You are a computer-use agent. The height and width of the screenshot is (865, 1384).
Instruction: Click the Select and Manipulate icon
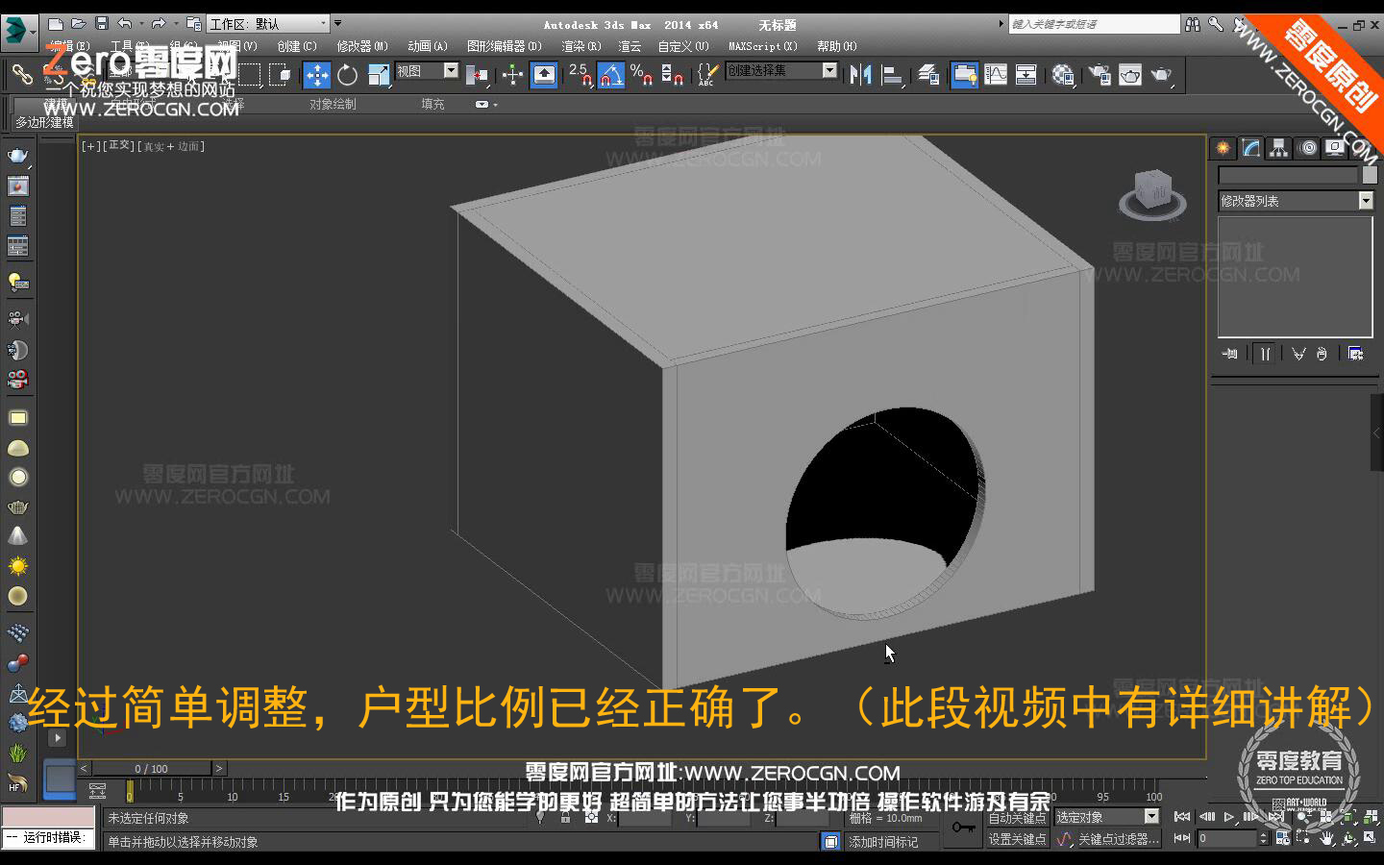512,74
